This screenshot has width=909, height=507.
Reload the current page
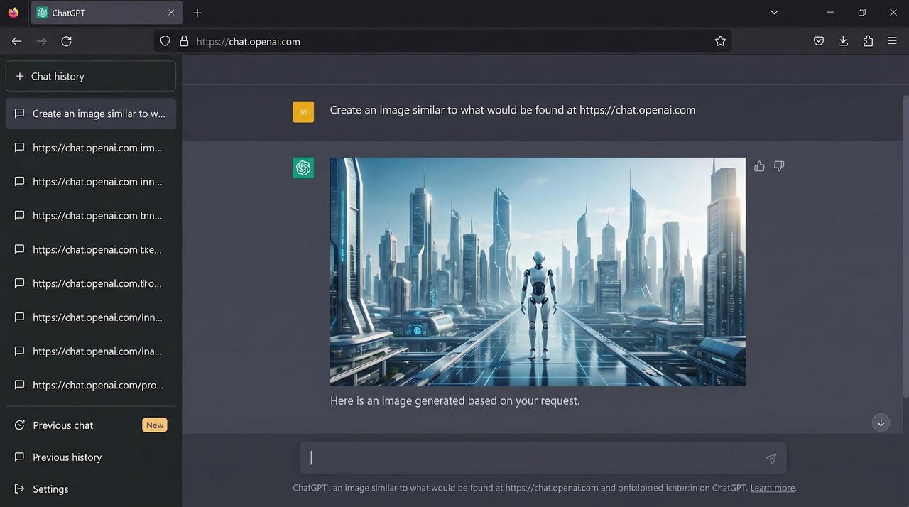[67, 41]
